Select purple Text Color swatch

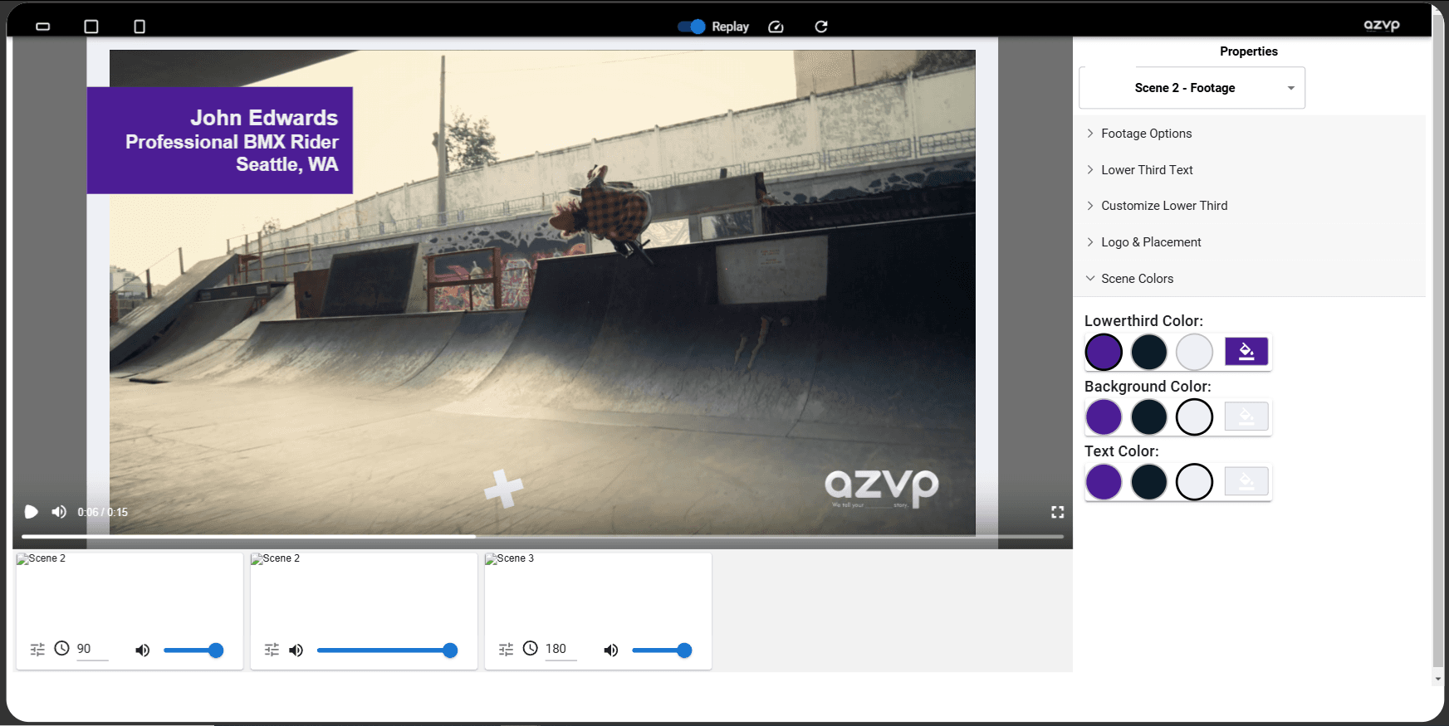1104,482
